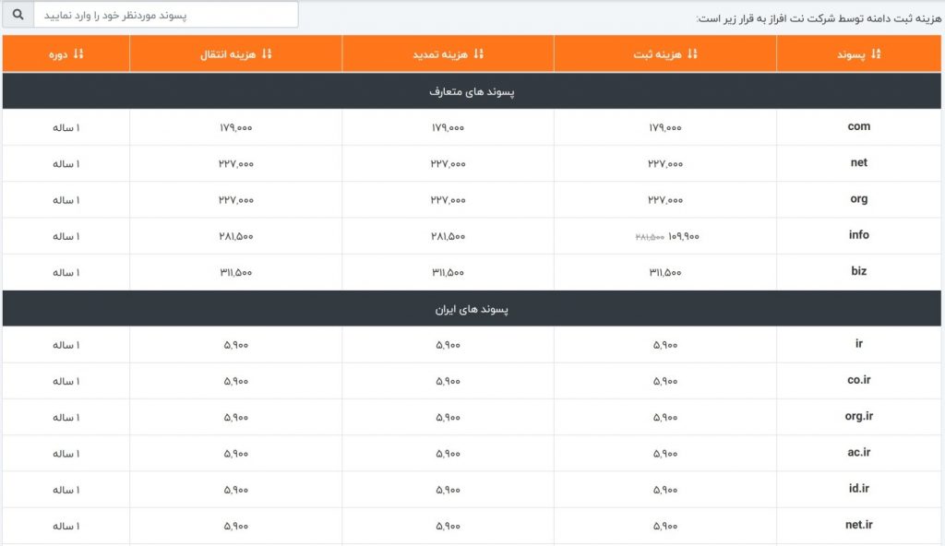The image size is (945, 546).
Task: Select the org.ir extension cell
Action: [858, 417]
